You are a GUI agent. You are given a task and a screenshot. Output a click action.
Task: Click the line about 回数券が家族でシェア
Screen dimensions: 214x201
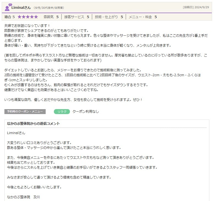tap(46, 30)
